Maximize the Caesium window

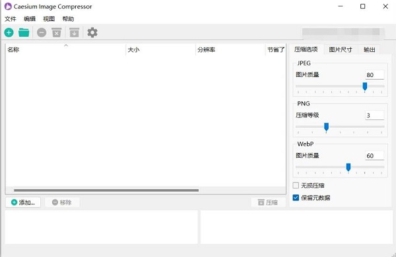(x=362, y=7)
